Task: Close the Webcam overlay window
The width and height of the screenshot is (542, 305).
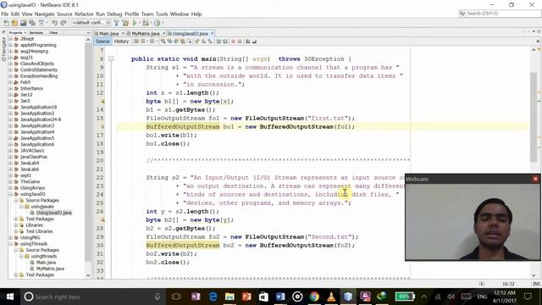Action: 535,179
